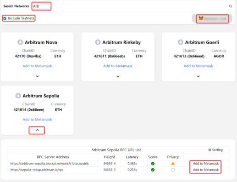The width and height of the screenshot is (237, 182).
Task: Click green score check for sepolia-rollup RPC
Action: pos(153,170)
